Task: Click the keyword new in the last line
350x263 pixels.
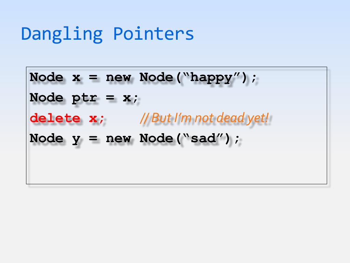Action: (118, 139)
